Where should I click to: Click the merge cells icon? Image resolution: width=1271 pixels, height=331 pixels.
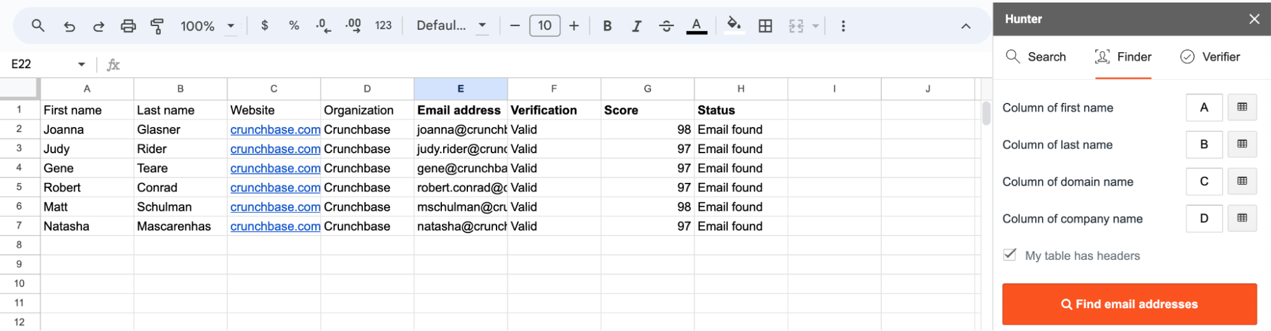tap(796, 26)
